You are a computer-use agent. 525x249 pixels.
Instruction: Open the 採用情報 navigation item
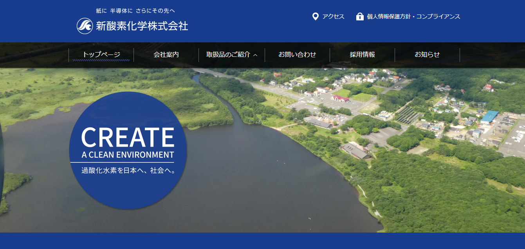(x=362, y=55)
